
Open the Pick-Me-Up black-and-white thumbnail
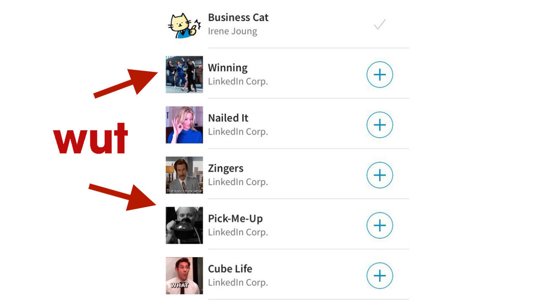pyautogui.click(x=184, y=225)
